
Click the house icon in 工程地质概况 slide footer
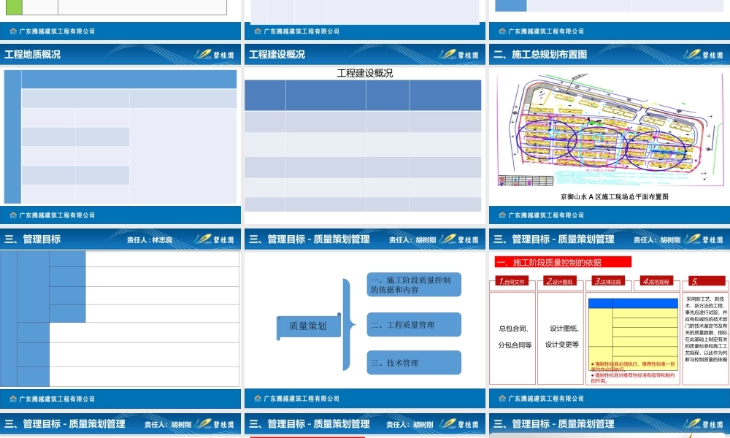click(x=13, y=215)
